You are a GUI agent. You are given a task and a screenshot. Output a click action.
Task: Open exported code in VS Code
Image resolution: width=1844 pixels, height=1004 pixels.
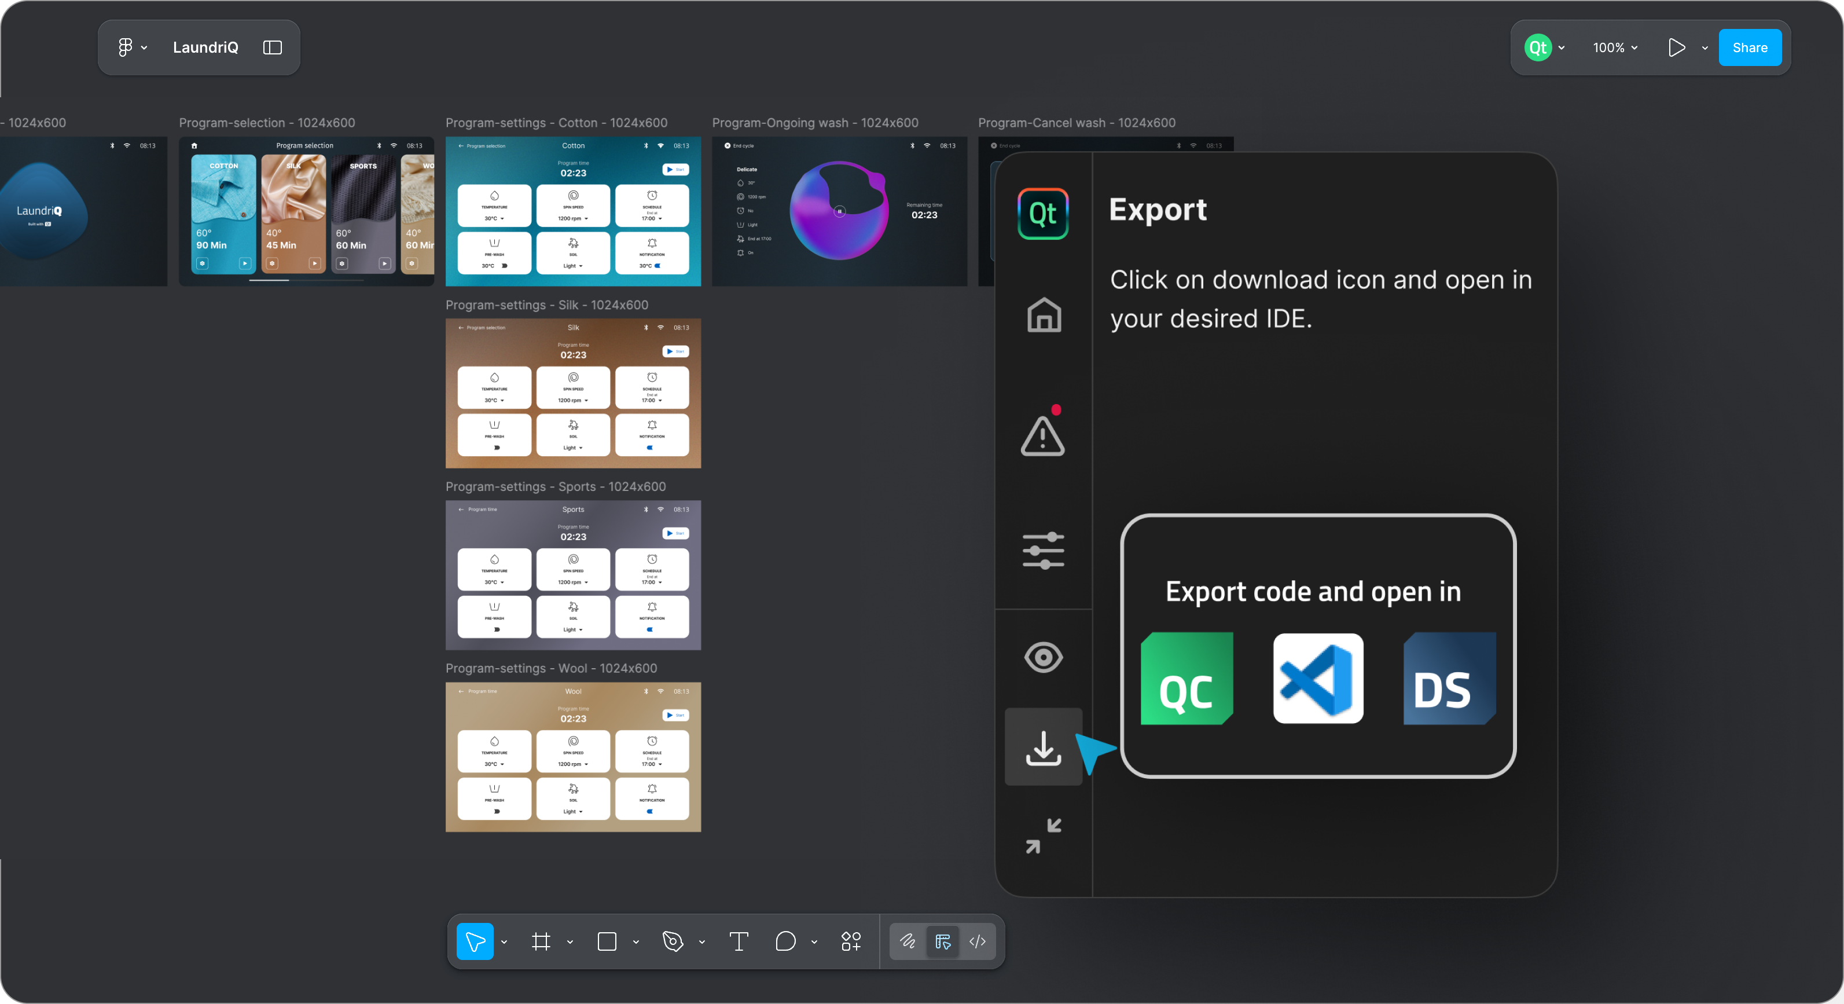(x=1318, y=678)
